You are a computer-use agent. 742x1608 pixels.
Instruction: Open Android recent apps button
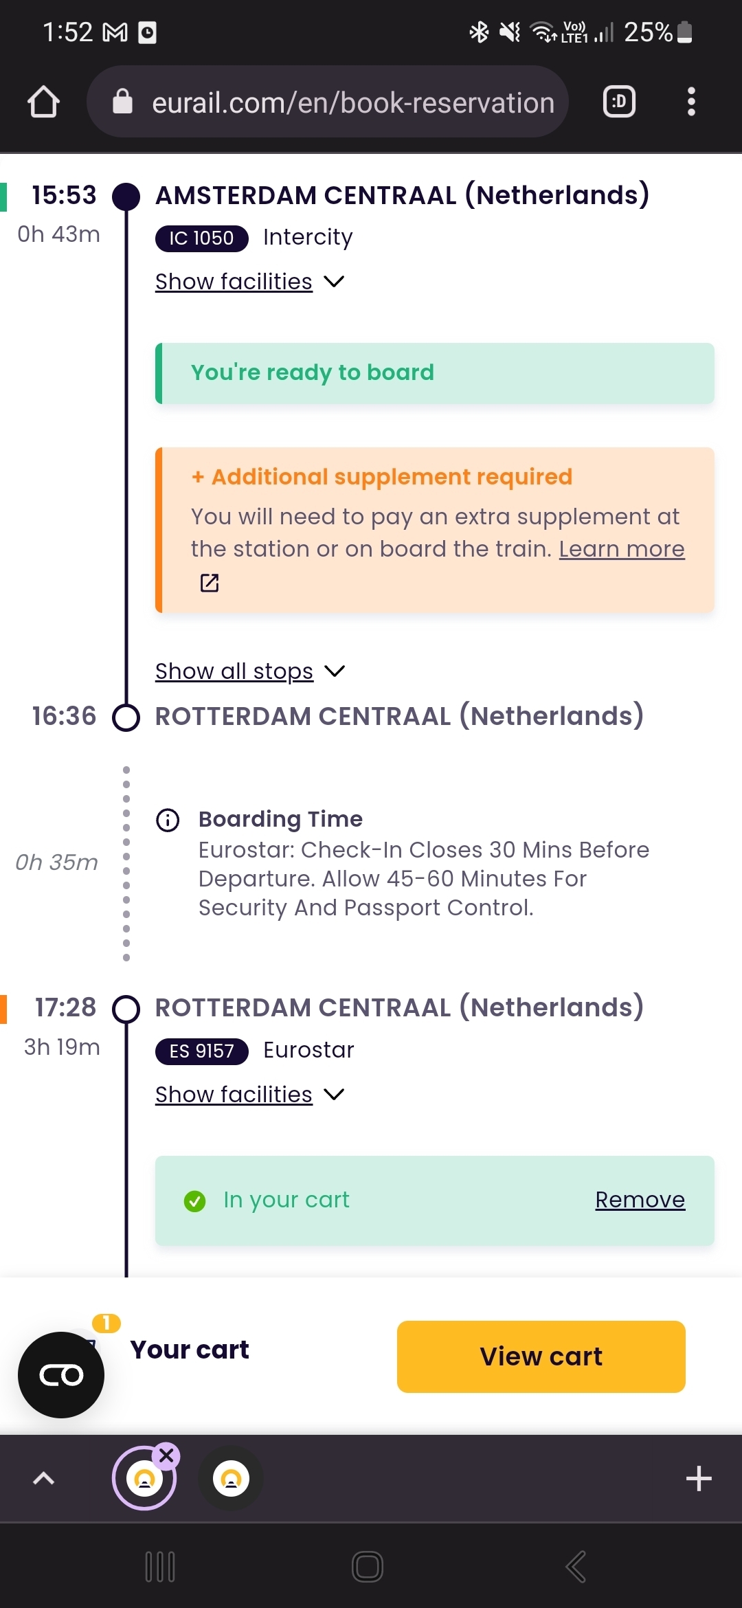160,1567
